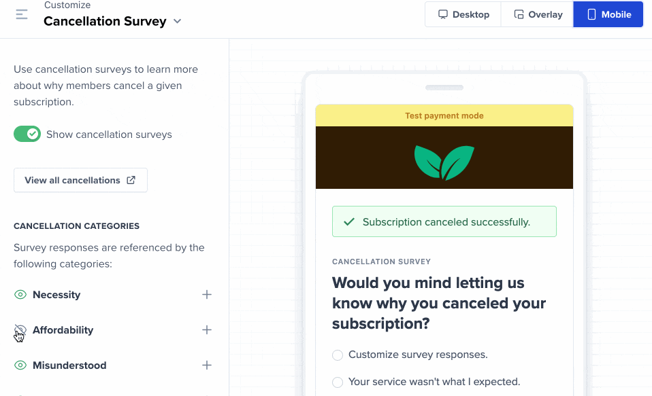This screenshot has height=396, width=652.
Task: Click the checkmark icon in success banner
Action: click(349, 222)
